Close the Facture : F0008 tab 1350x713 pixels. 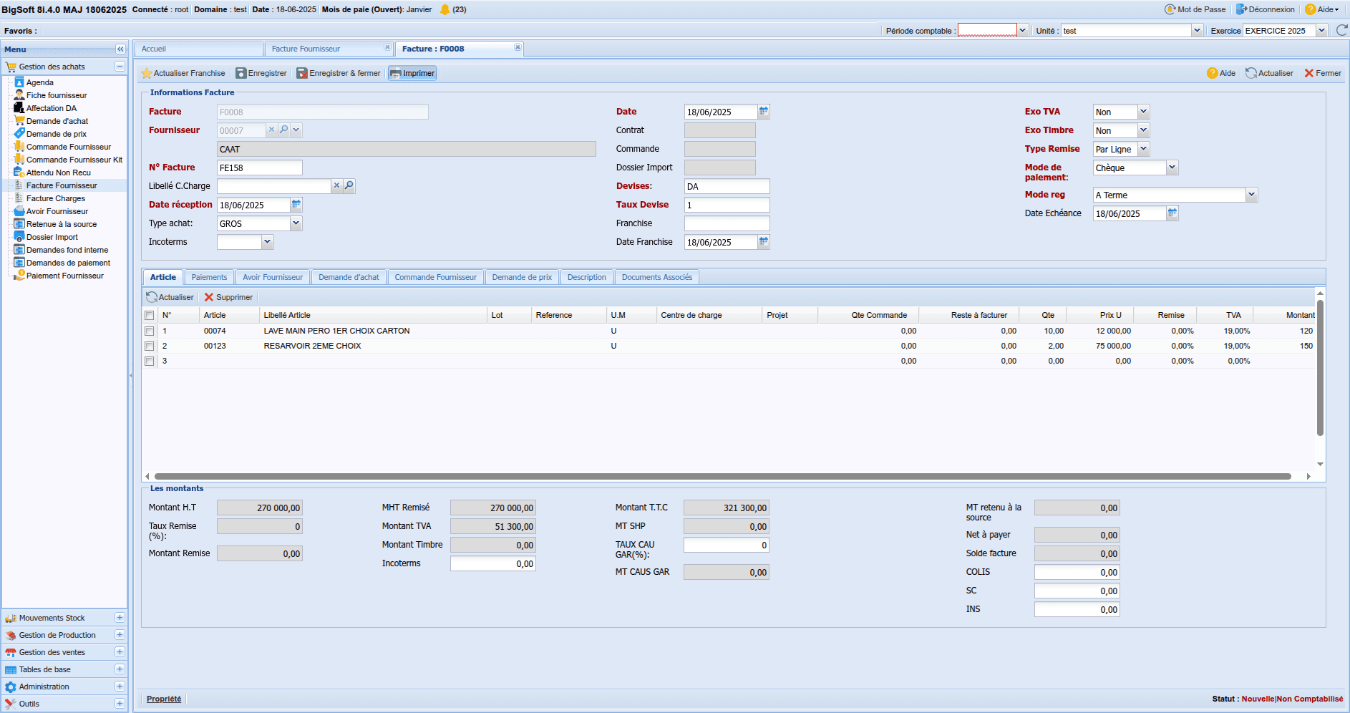[x=518, y=47]
